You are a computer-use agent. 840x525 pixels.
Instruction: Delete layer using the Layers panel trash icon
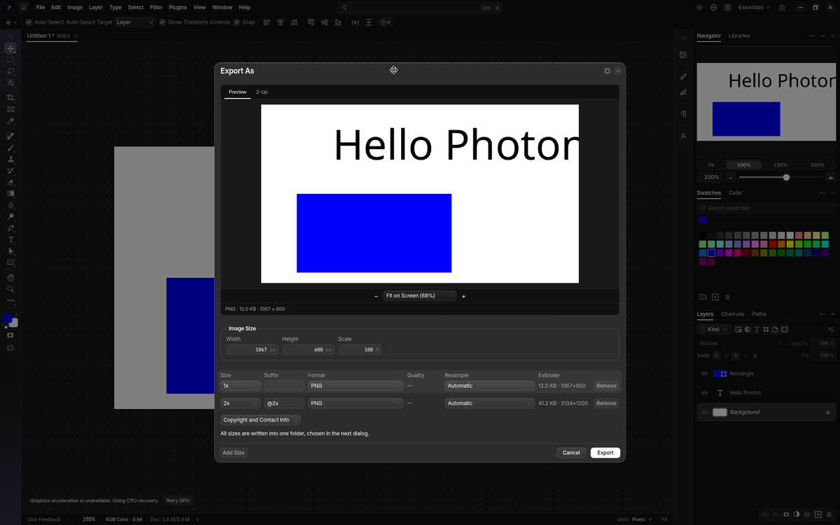(829, 514)
